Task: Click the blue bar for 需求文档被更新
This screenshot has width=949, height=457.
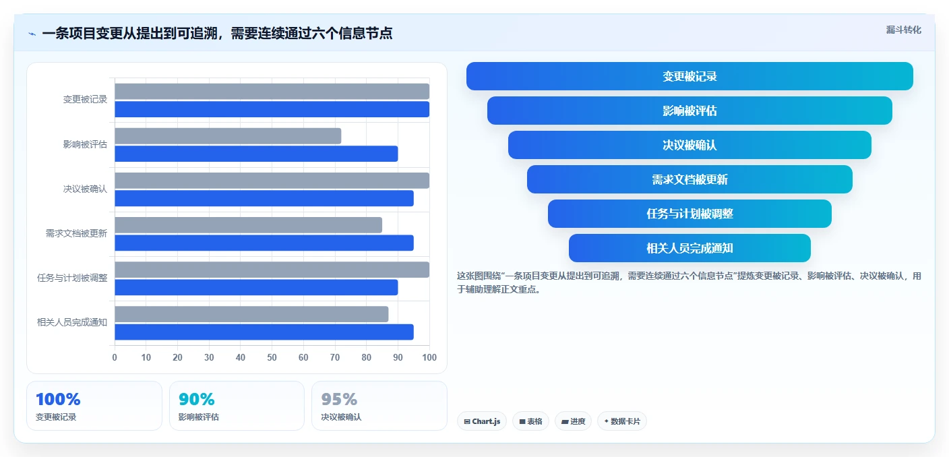Action: pos(264,243)
